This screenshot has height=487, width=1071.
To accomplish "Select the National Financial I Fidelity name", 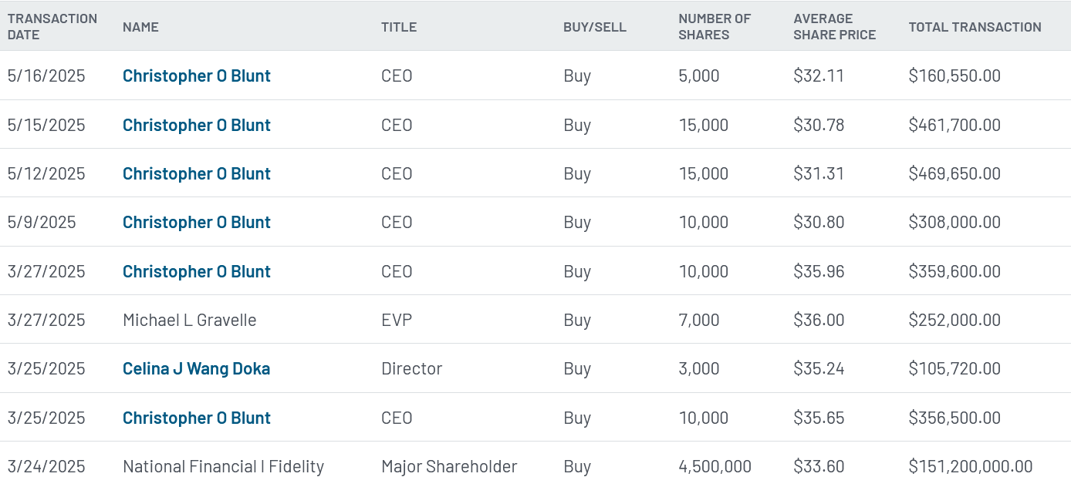I will point(223,466).
